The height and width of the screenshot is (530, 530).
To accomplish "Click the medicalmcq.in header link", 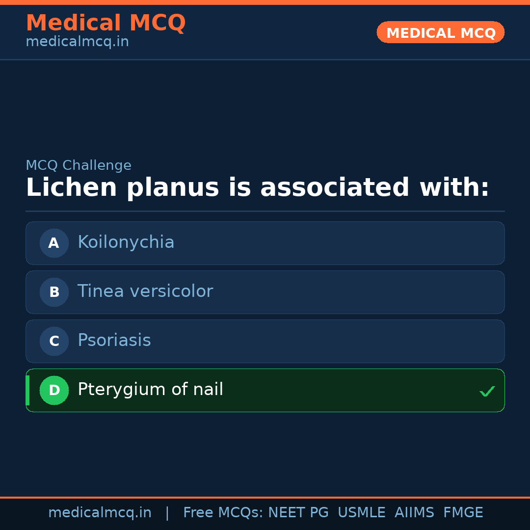I will point(77,41).
